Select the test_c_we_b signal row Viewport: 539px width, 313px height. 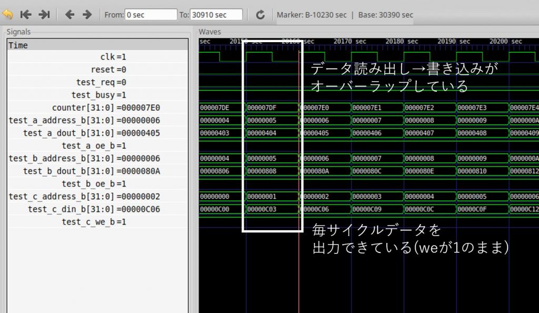click(x=94, y=222)
